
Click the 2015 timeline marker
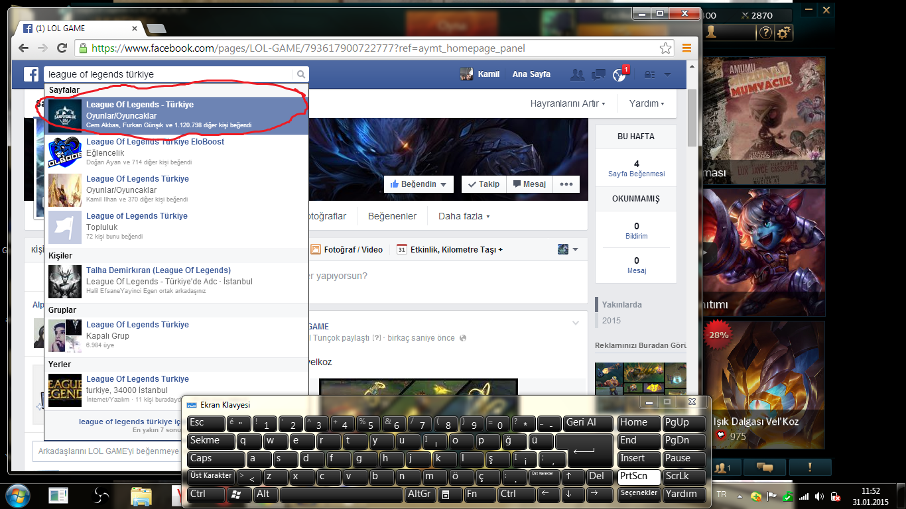point(611,321)
